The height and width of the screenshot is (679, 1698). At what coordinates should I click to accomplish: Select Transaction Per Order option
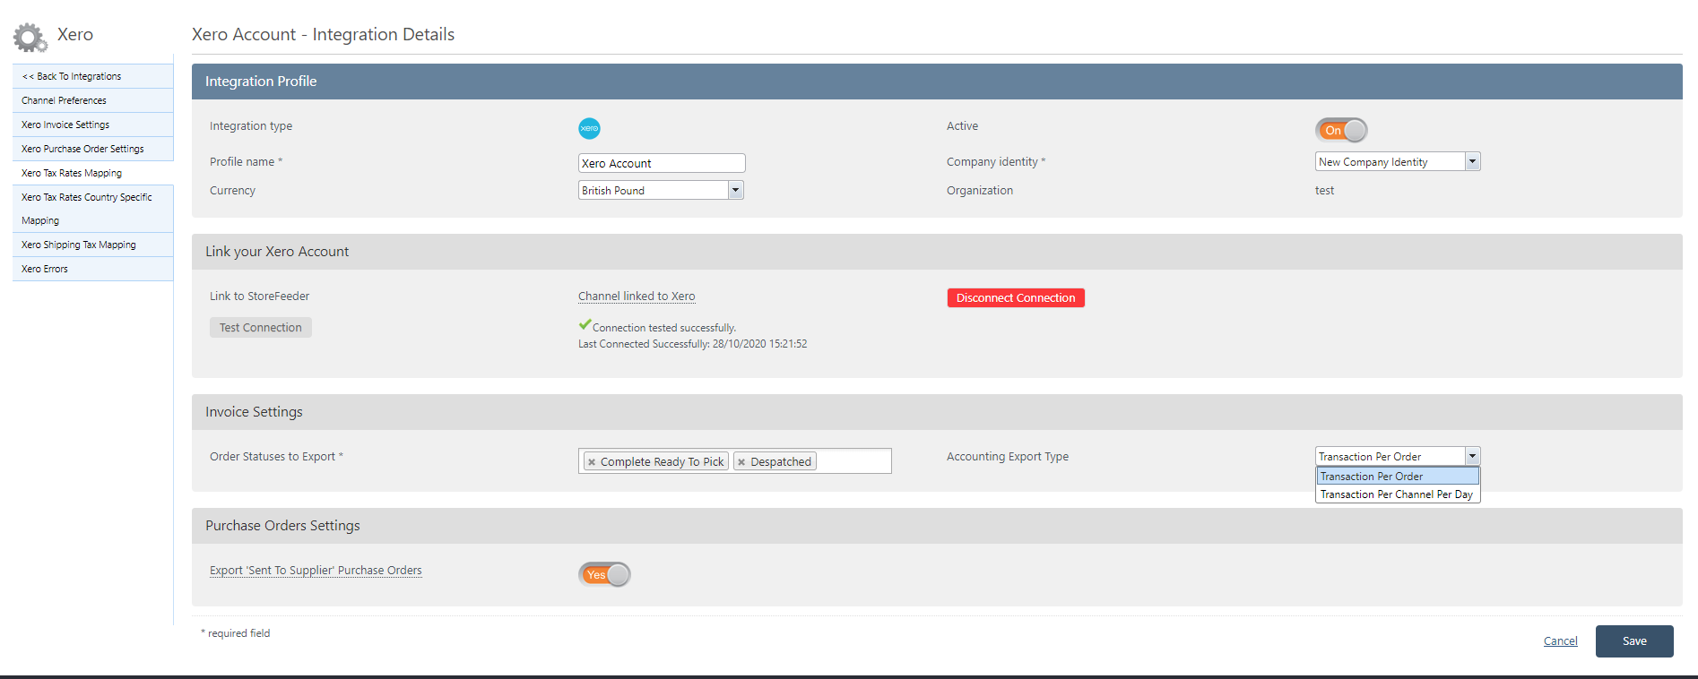(x=1398, y=477)
